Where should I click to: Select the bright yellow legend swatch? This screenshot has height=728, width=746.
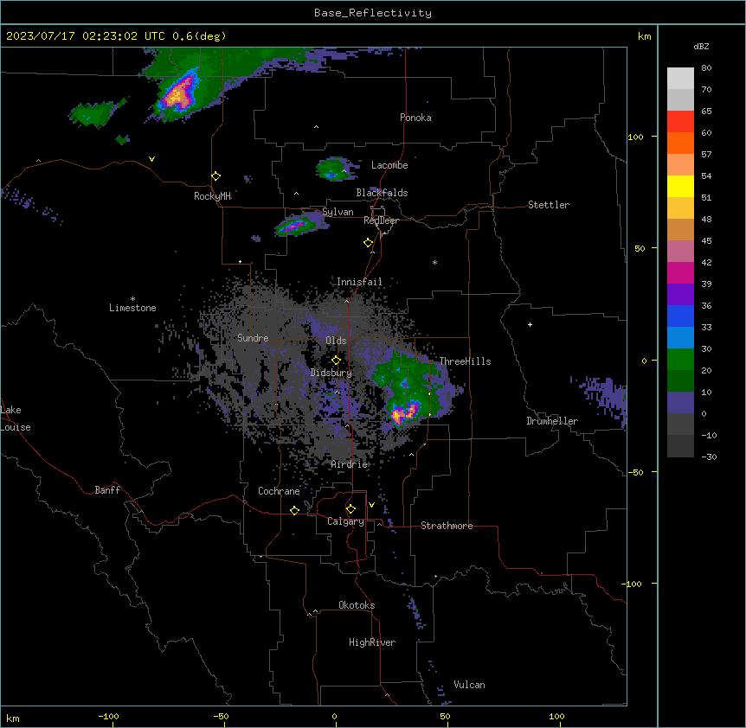tap(680, 186)
